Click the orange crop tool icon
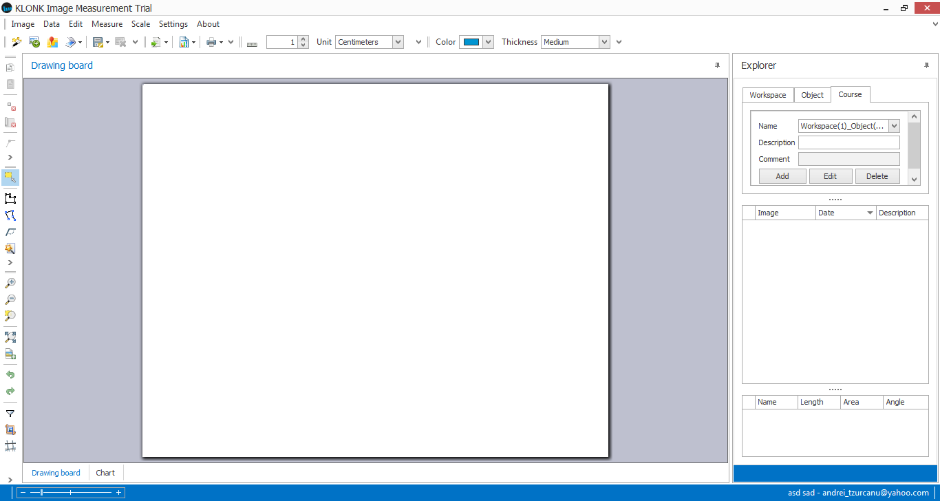This screenshot has width=940, height=501. click(x=10, y=429)
